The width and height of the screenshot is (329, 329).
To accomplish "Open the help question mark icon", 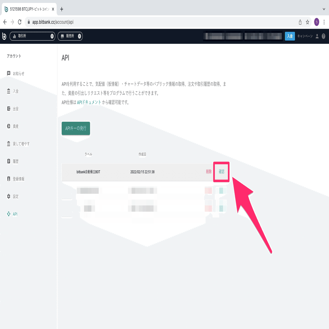I will point(324,36).
